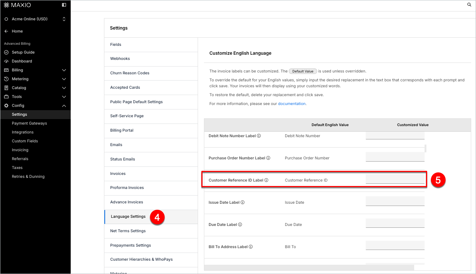The height and width of the screenshot is (274, 476).
Task: Click the Customer Reference ID customized value field
Action: [395, 179]
